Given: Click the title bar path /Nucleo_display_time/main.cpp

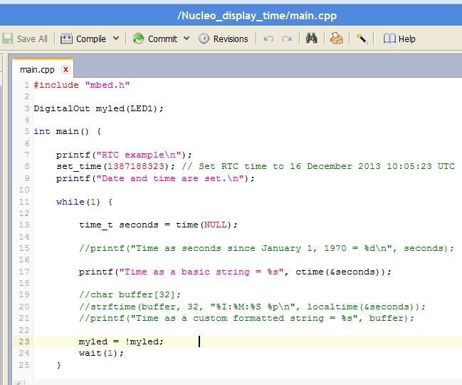Looking at the screenshot, I should (256, 15).
